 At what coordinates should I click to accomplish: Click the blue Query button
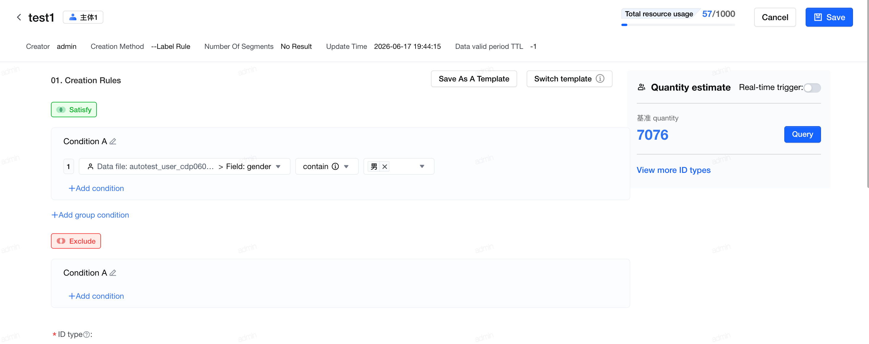802,134
